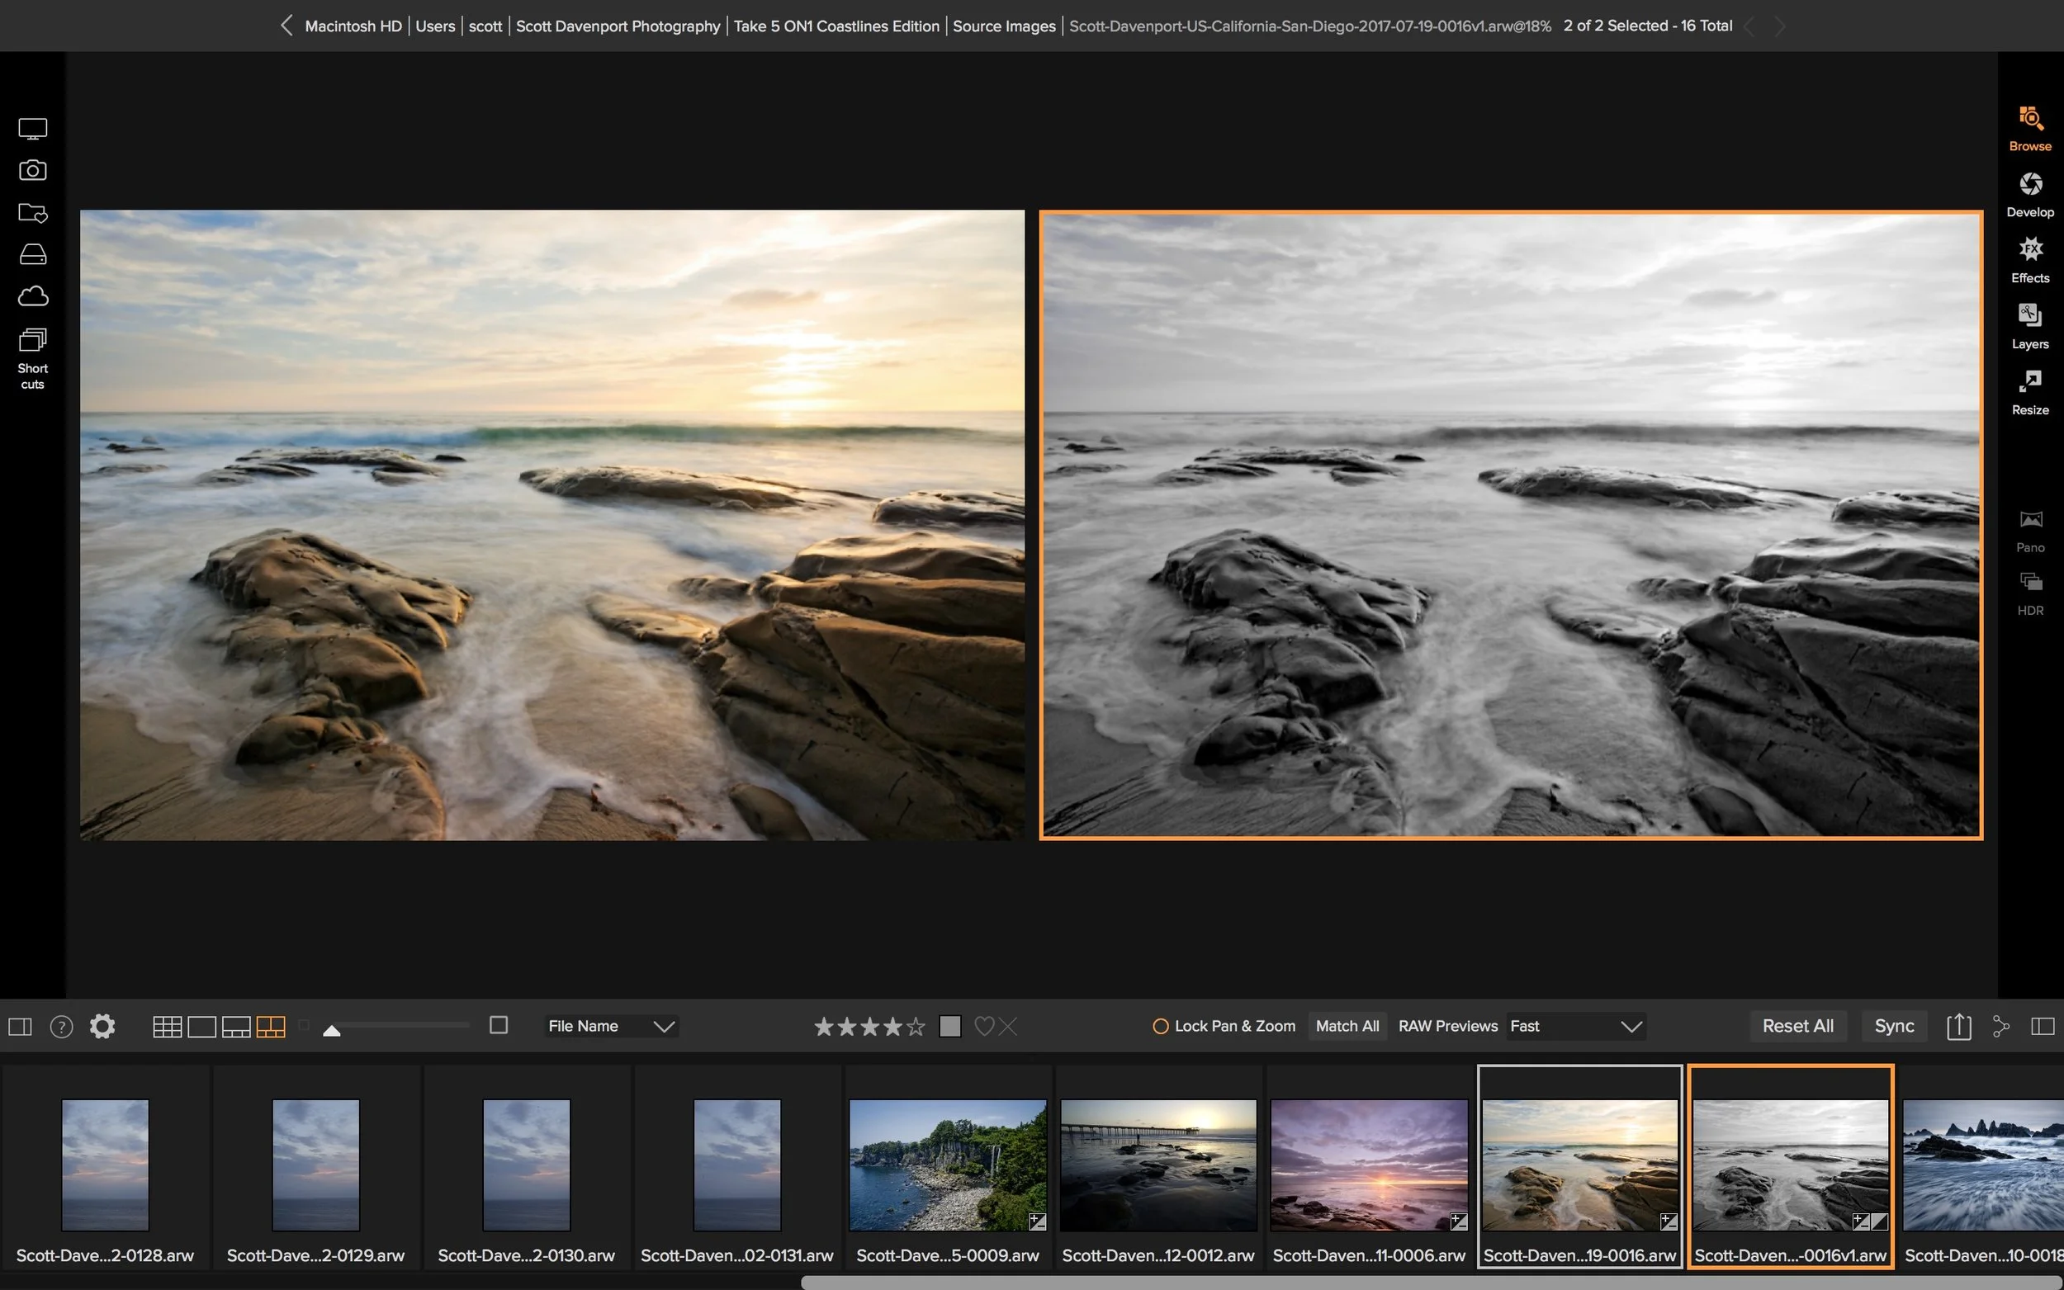Image resolution: width=2064 pixels, height=1290 pixels.
Task: Click the 'RAW Previews' label
Action: (x=1448, y=1027)
